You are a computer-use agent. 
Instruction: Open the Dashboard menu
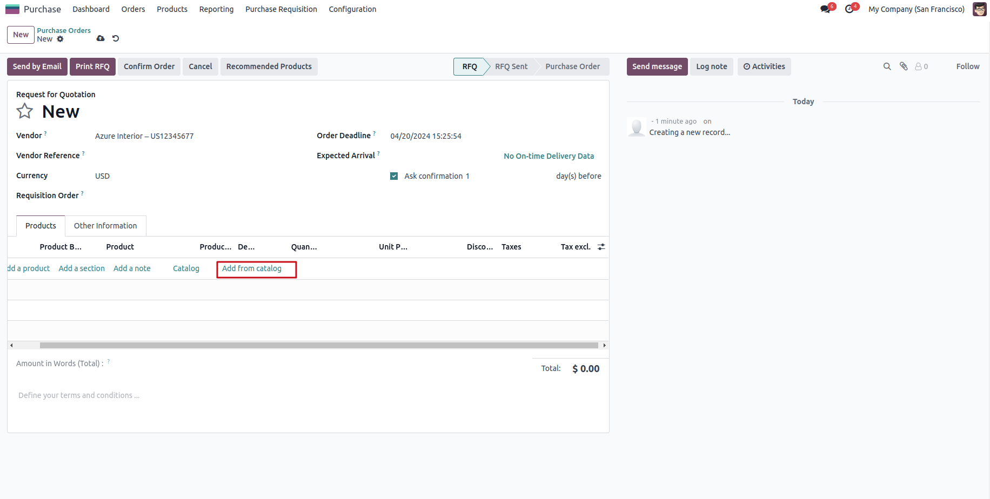(91, 9)
